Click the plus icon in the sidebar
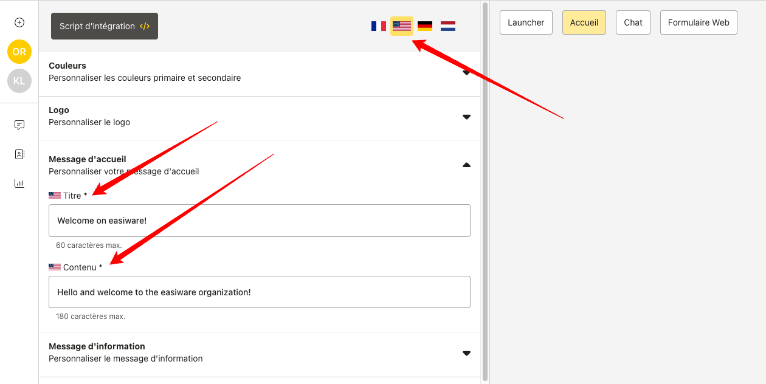The image size is (766, 384). pyautogui.click(x=19, y=22)
